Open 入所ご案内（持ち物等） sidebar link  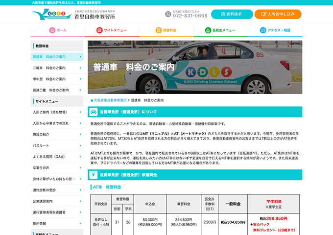pos(57,112)
